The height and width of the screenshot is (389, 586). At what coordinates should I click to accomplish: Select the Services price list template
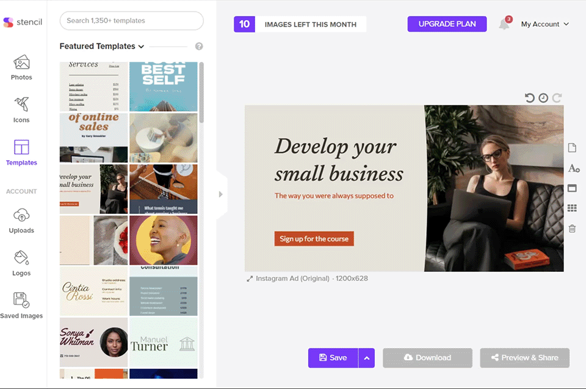[94, 87]
